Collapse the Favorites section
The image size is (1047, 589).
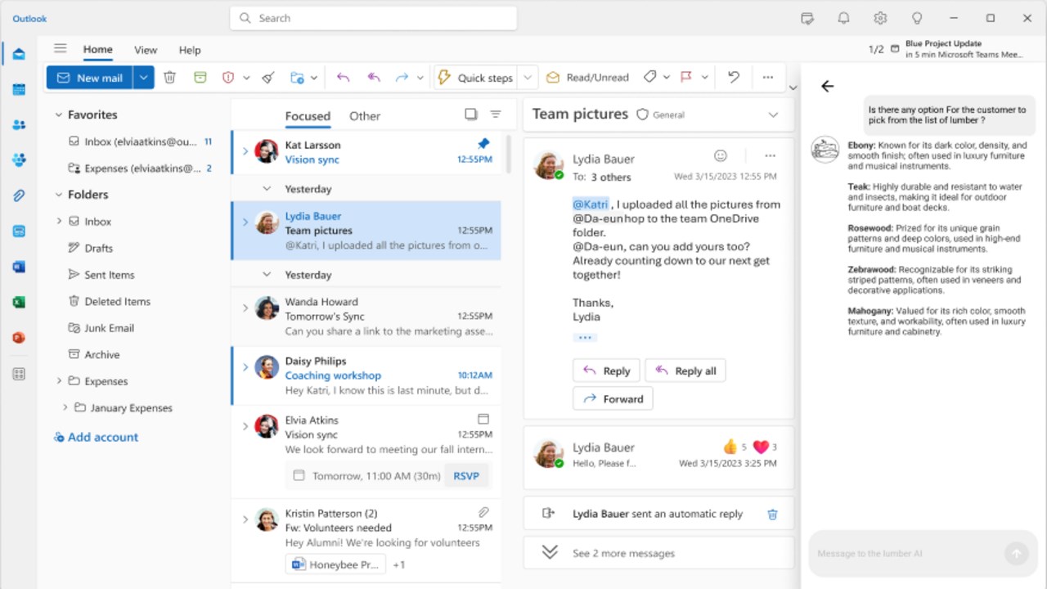58,115
